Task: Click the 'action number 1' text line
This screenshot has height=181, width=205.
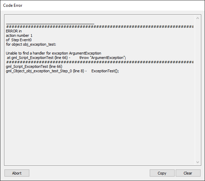Action: (x=19, y=35)
